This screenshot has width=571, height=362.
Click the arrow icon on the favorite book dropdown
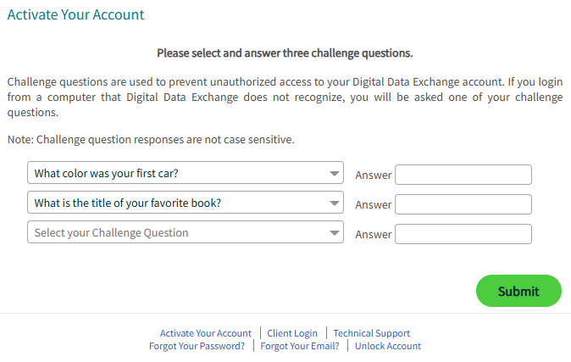tap(334, 203)
